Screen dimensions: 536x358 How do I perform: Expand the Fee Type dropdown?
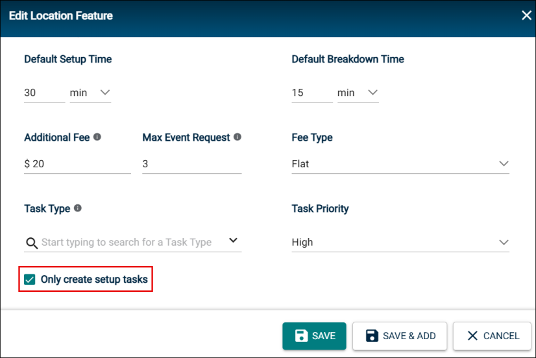[x=400, y=163]
